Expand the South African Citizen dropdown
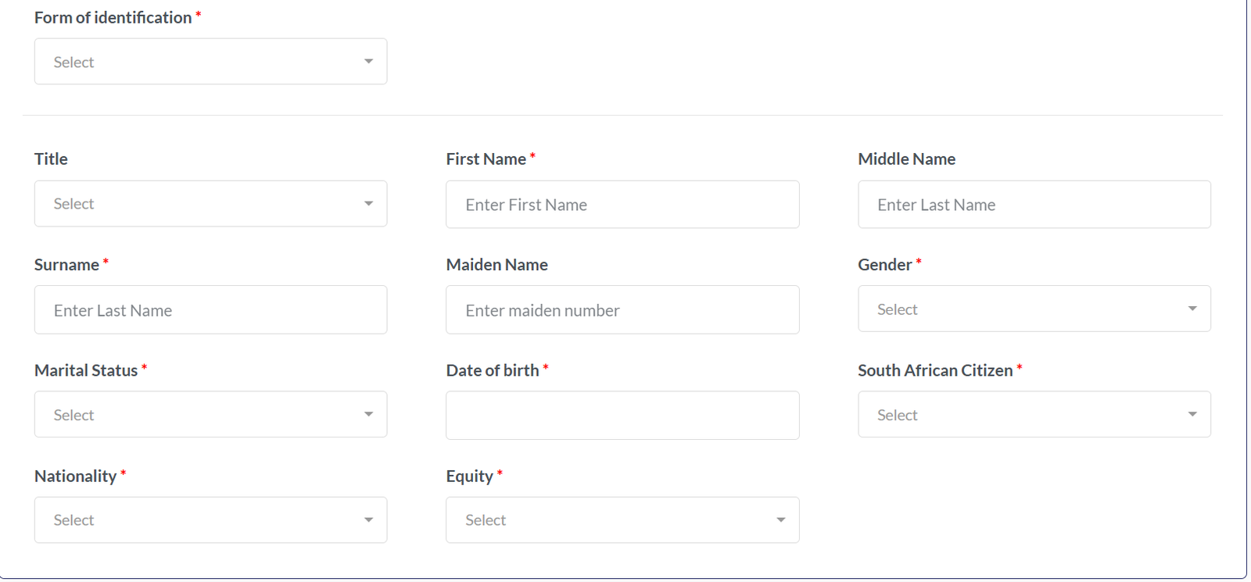The width and height of the screenshot is (1251, 582). (x=1034, y=414)
